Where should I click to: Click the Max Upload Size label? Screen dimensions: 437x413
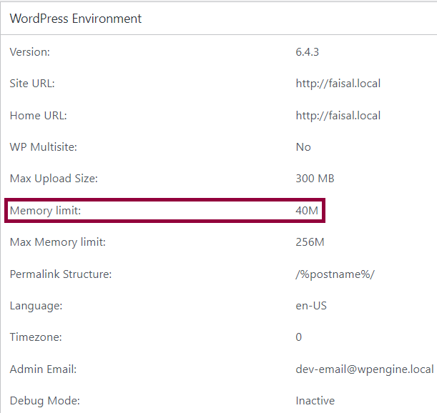pyautogui.click(x=54, y=179)
